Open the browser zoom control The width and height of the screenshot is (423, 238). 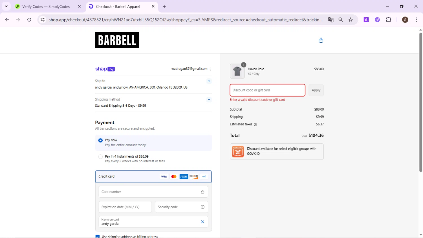click(x=341, y=20)
